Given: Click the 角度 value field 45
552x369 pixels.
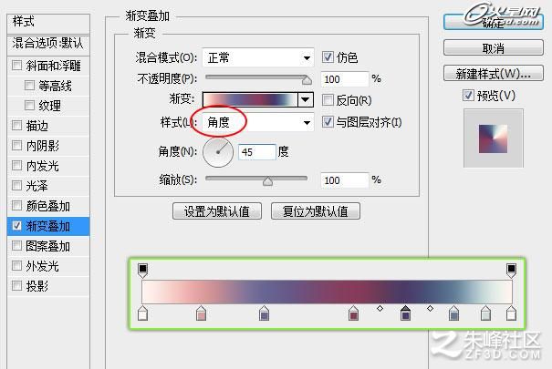Looking at the screenshot, I should pyautogui.click(x=257, y=152).
